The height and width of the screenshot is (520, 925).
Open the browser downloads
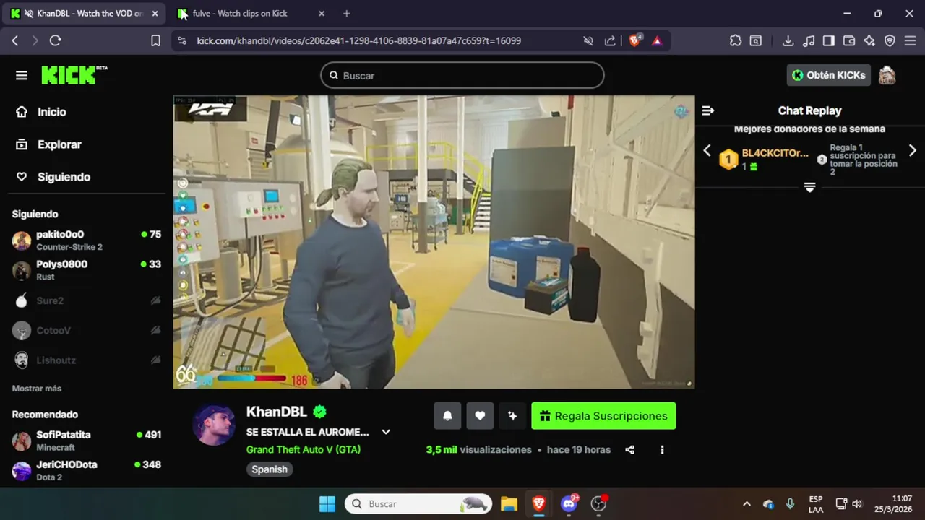pyautogui.click(x=788, y=40)
